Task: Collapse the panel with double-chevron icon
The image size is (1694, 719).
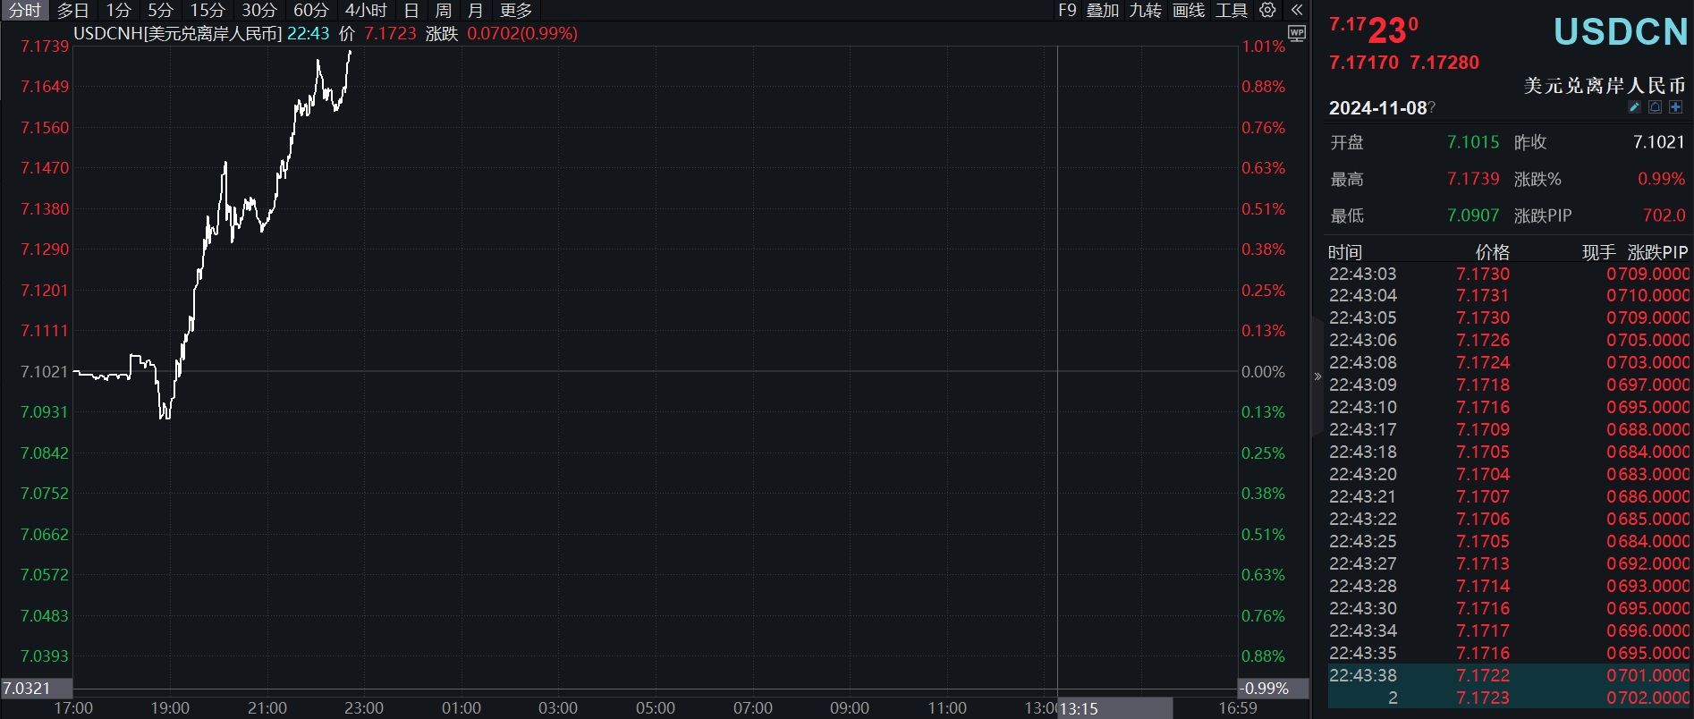Action: [1297, 11]
